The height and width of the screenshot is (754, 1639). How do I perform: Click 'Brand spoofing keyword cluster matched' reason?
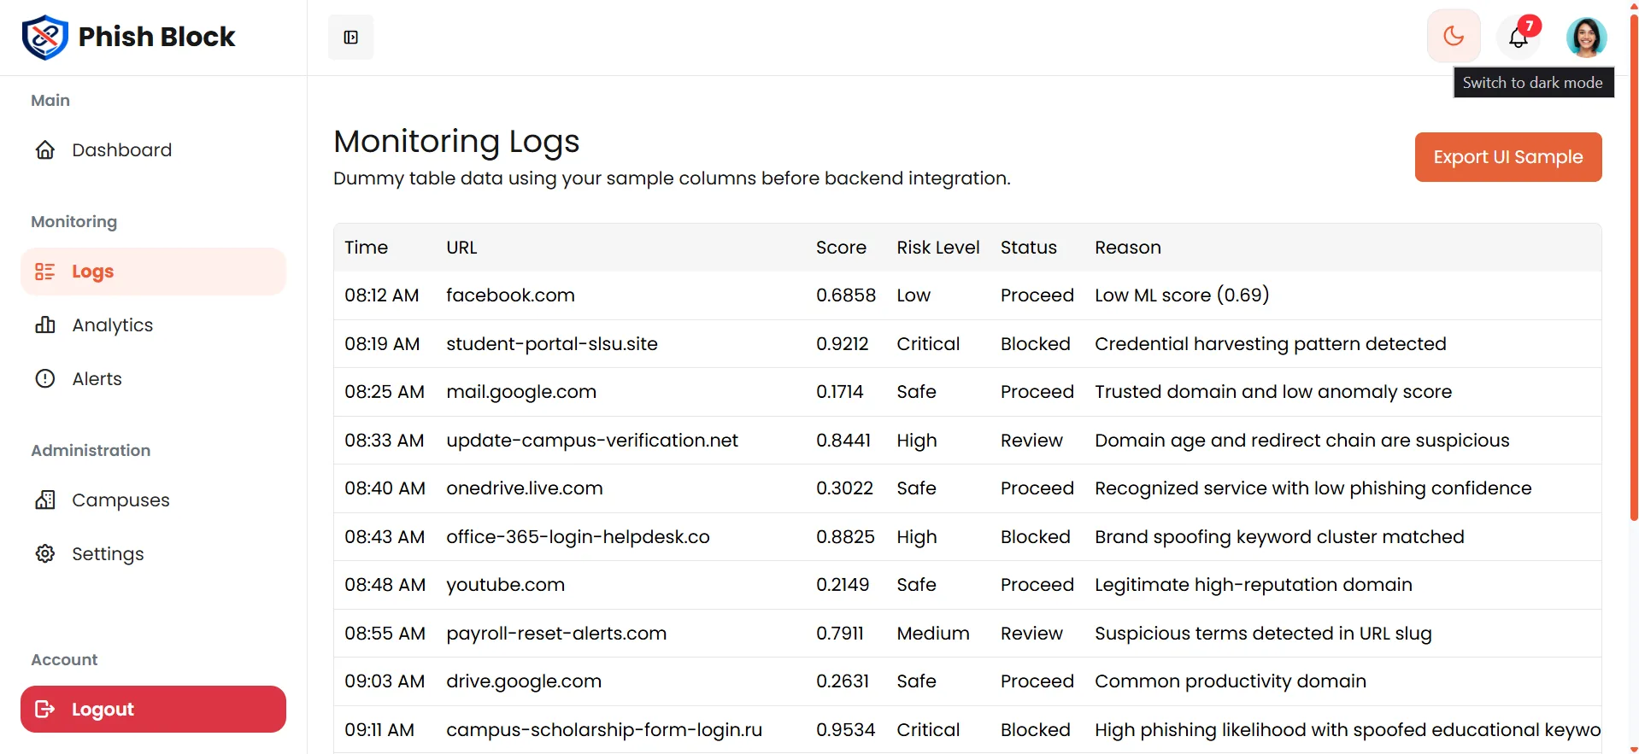(1279, 537)
